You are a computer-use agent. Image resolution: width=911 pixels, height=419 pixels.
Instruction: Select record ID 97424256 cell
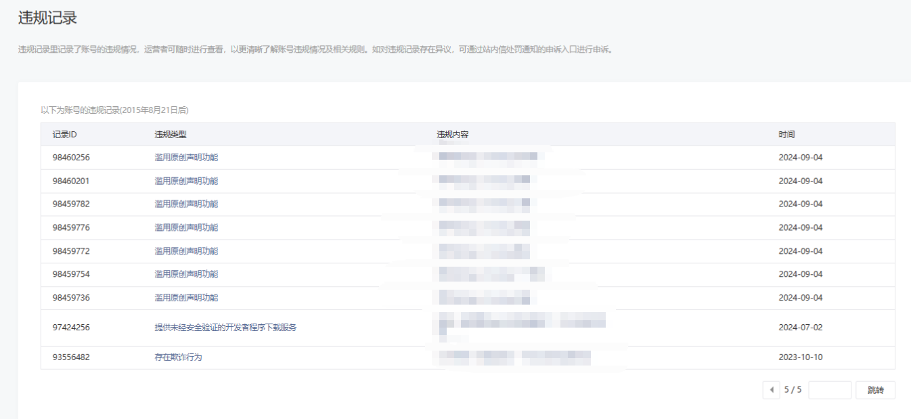71,328
